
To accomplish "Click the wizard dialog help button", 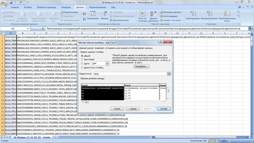I will click(x=161, y=42).
